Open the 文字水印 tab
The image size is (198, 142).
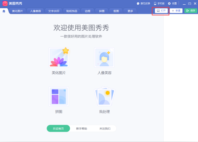coord(54,11)
